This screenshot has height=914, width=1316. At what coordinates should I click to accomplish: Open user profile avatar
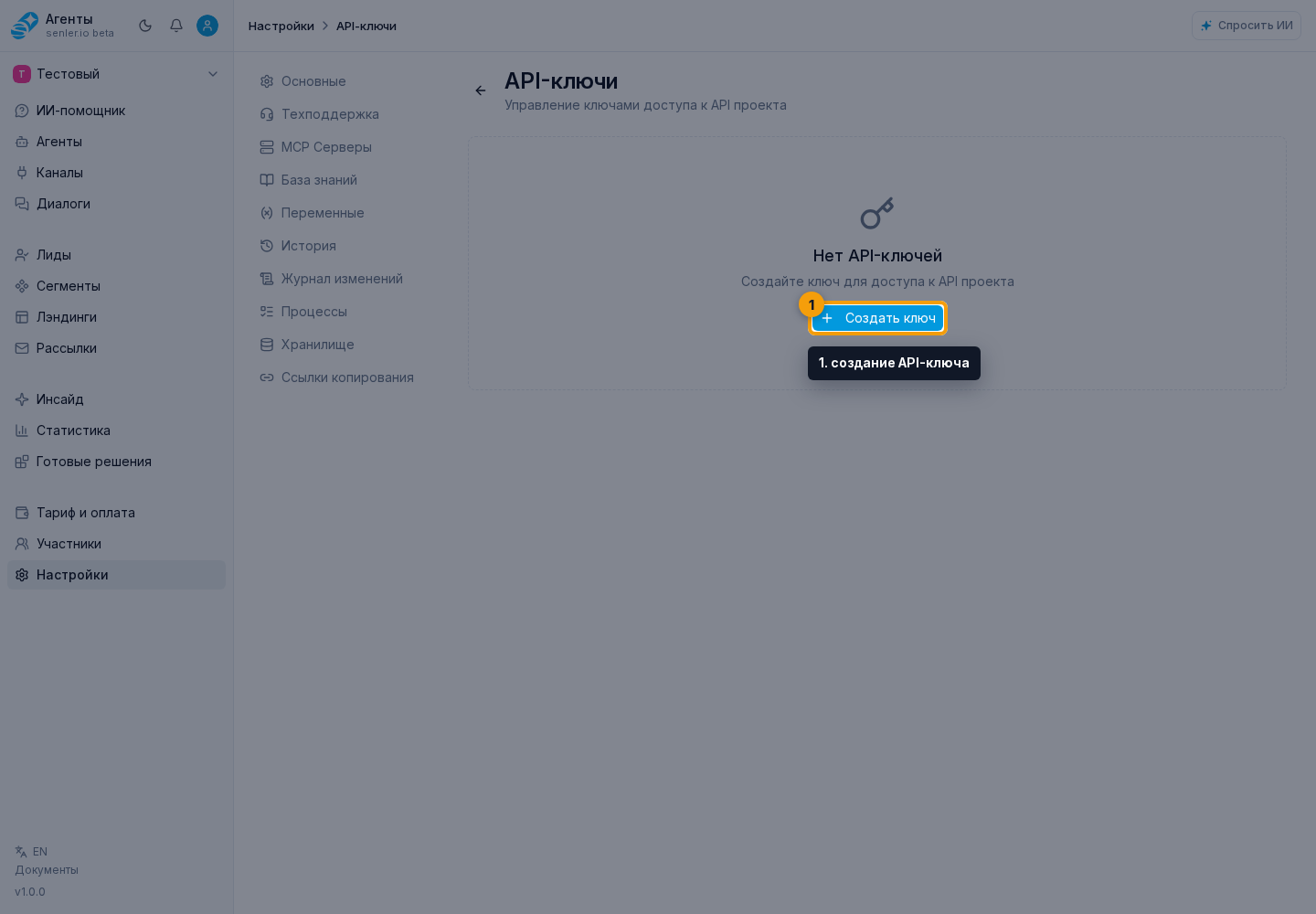pos(207,26)
